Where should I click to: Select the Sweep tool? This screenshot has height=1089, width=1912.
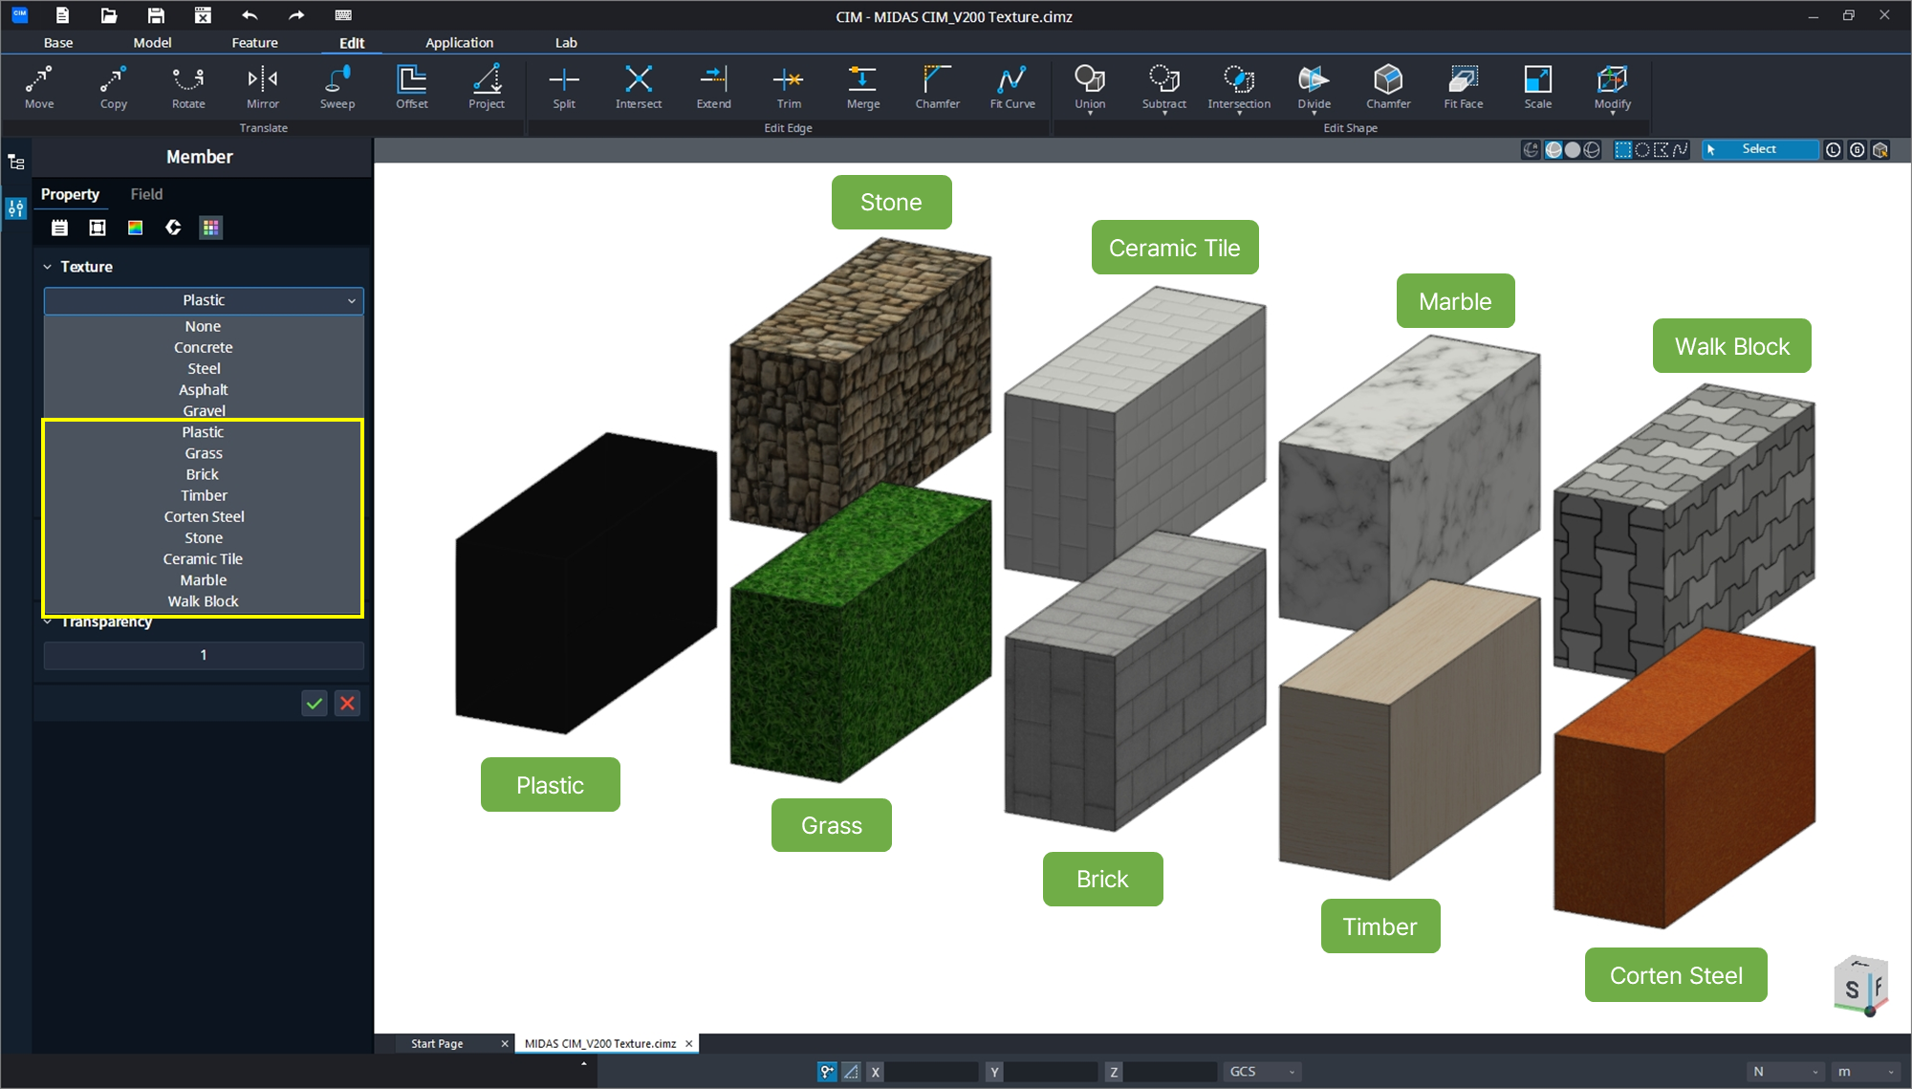pyautogui.click(x=337, y=87)
